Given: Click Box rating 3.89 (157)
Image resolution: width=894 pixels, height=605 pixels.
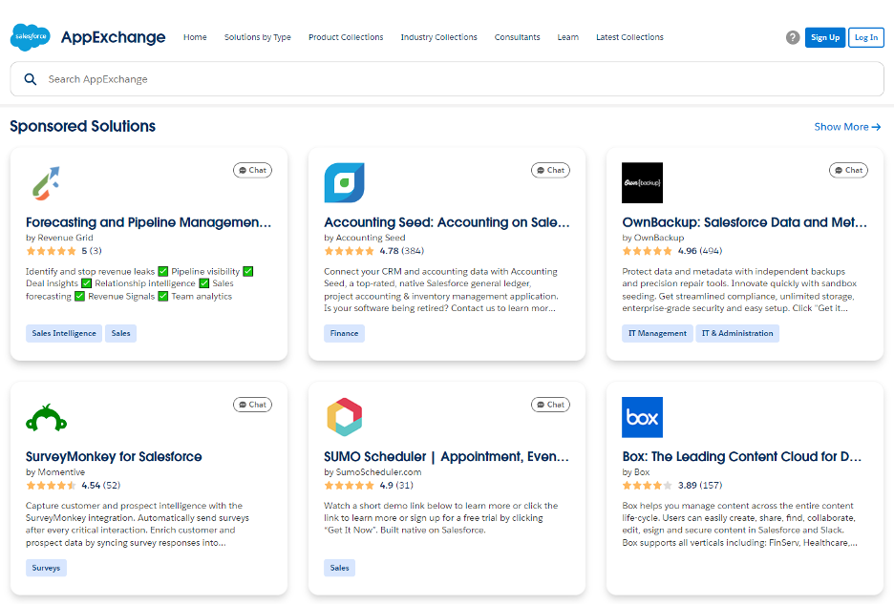Looking at the screenshot, I should (x=672, y=486).
